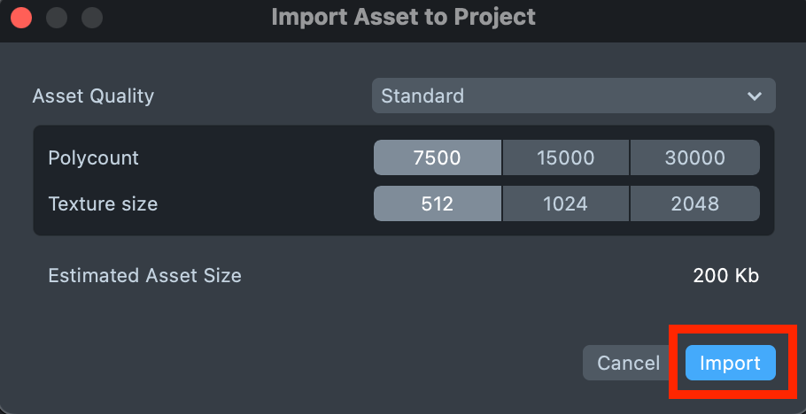806x414 pixels.
Task: Click the Asset Quality label
Action: [x=93, y=96]
